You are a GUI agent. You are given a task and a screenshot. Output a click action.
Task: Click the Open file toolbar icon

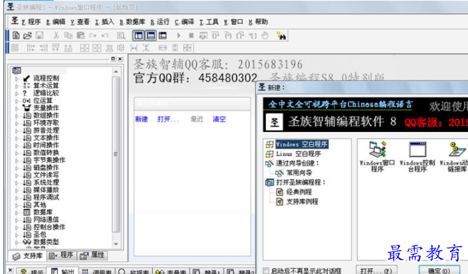27,36
